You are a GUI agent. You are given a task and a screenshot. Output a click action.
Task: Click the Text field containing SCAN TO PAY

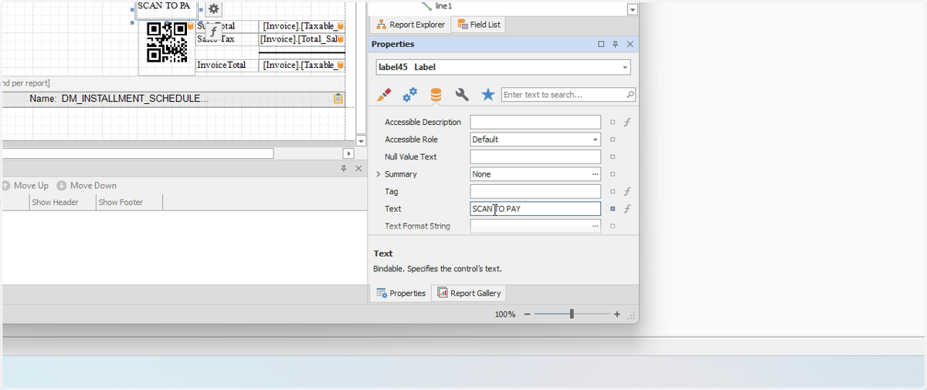point(535,209)
